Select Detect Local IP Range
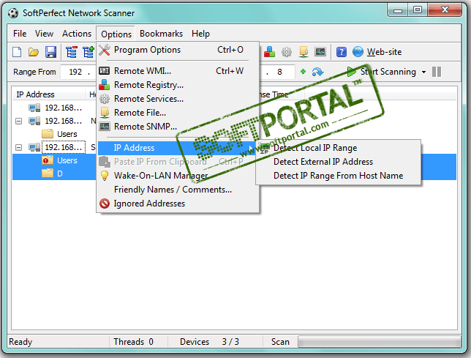This screenshot has height=358, width=471. [x=338, y=148]
